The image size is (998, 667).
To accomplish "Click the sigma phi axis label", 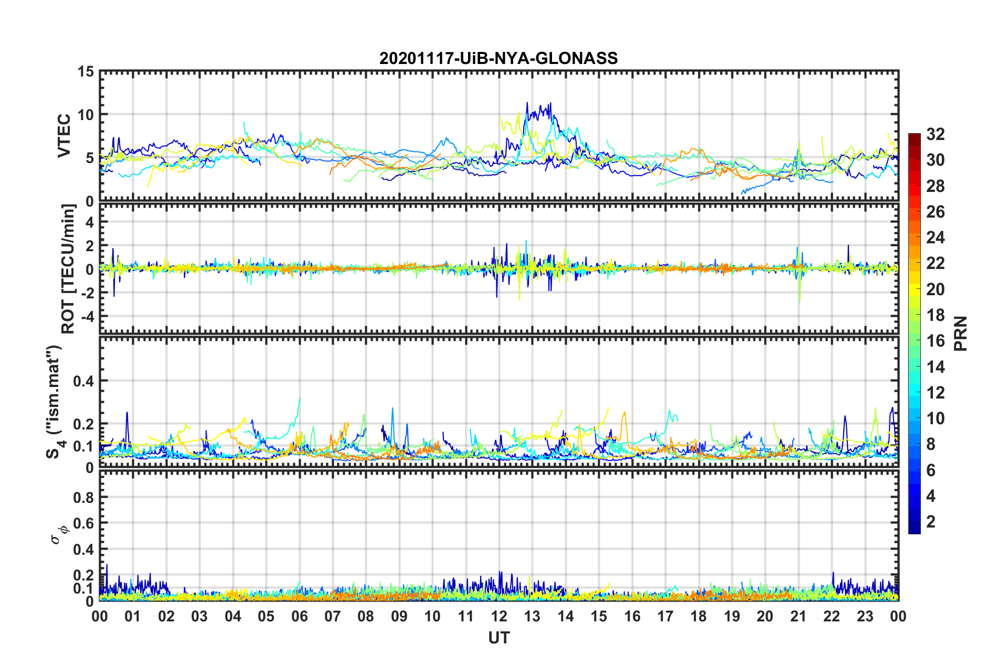I will pyautogui.click(x=60, y=534).
